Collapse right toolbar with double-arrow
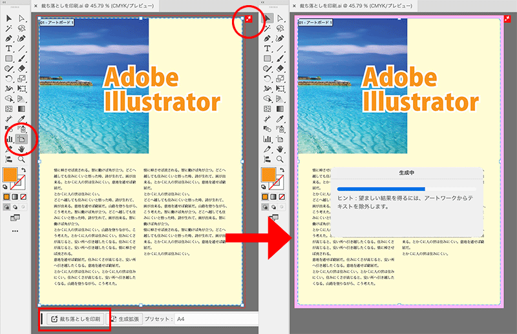The width and height of the screenshot is (517, 334). pyautogui.click(x=262, y=2)
